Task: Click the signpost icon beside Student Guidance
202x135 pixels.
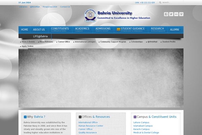Action: click(x=119, y=29)
